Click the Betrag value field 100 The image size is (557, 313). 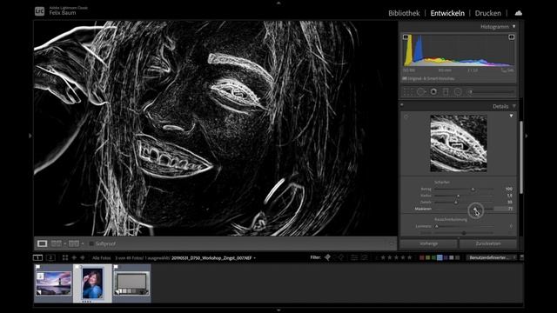(508, 190)
